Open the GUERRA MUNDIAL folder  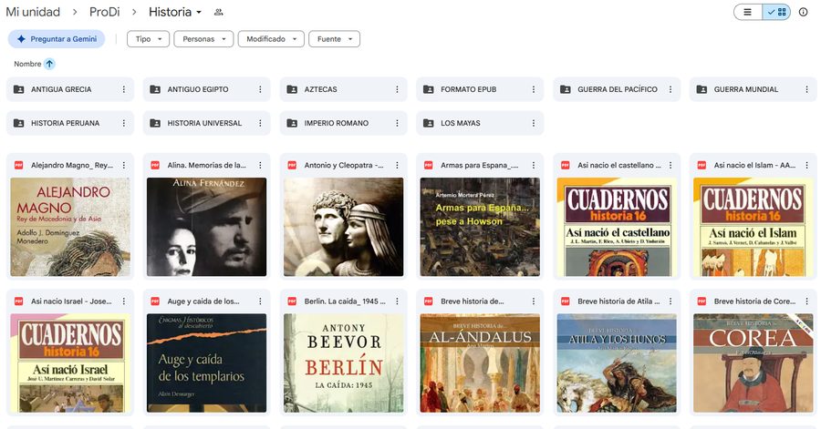[x=753, y=89]
